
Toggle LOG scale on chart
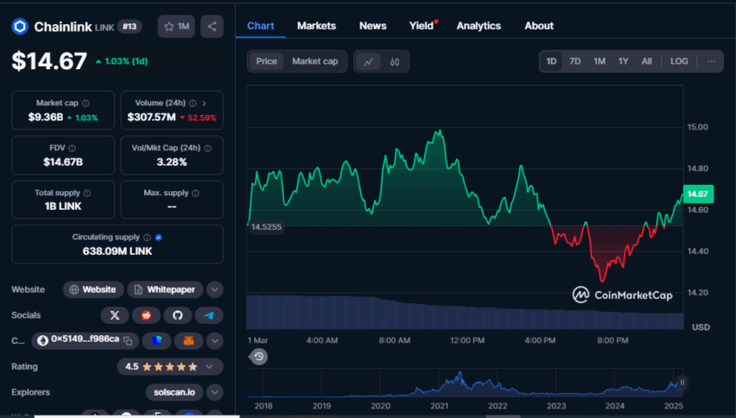(x=679, y=61)
